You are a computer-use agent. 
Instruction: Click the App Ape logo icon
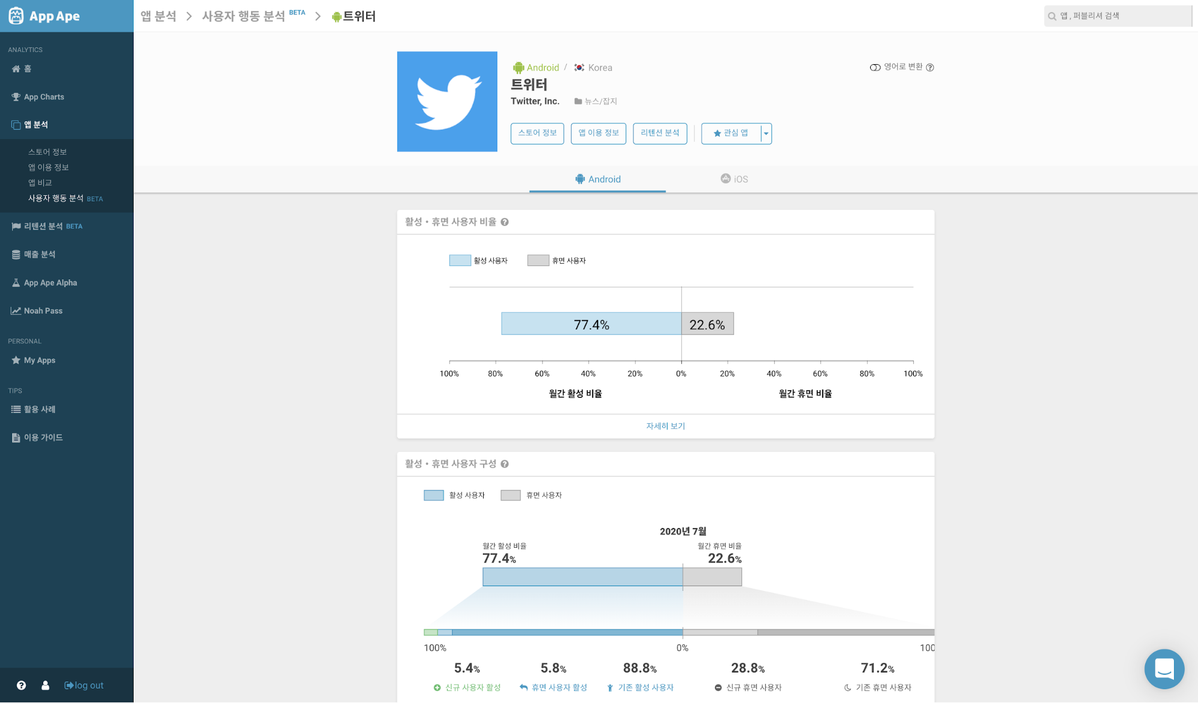tap(16, 16)
